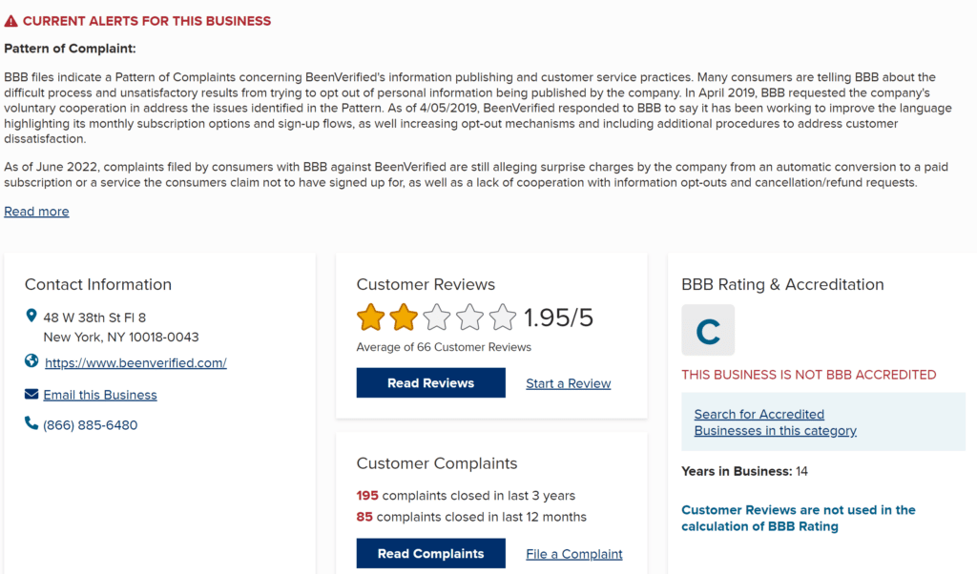The image size is (977, 574).
Task: Expand alert text with Read more
Action: 36,212
